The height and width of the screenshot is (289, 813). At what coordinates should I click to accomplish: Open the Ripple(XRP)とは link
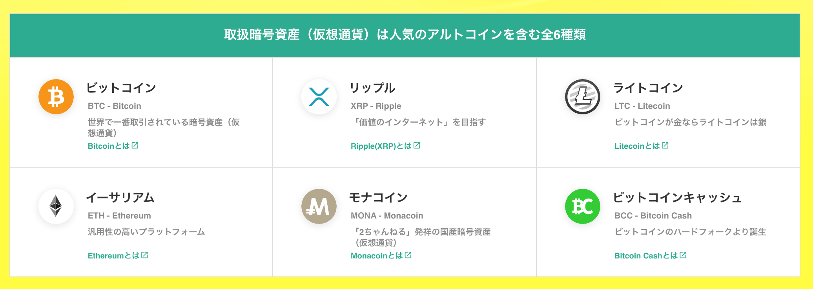coord(381,146)
